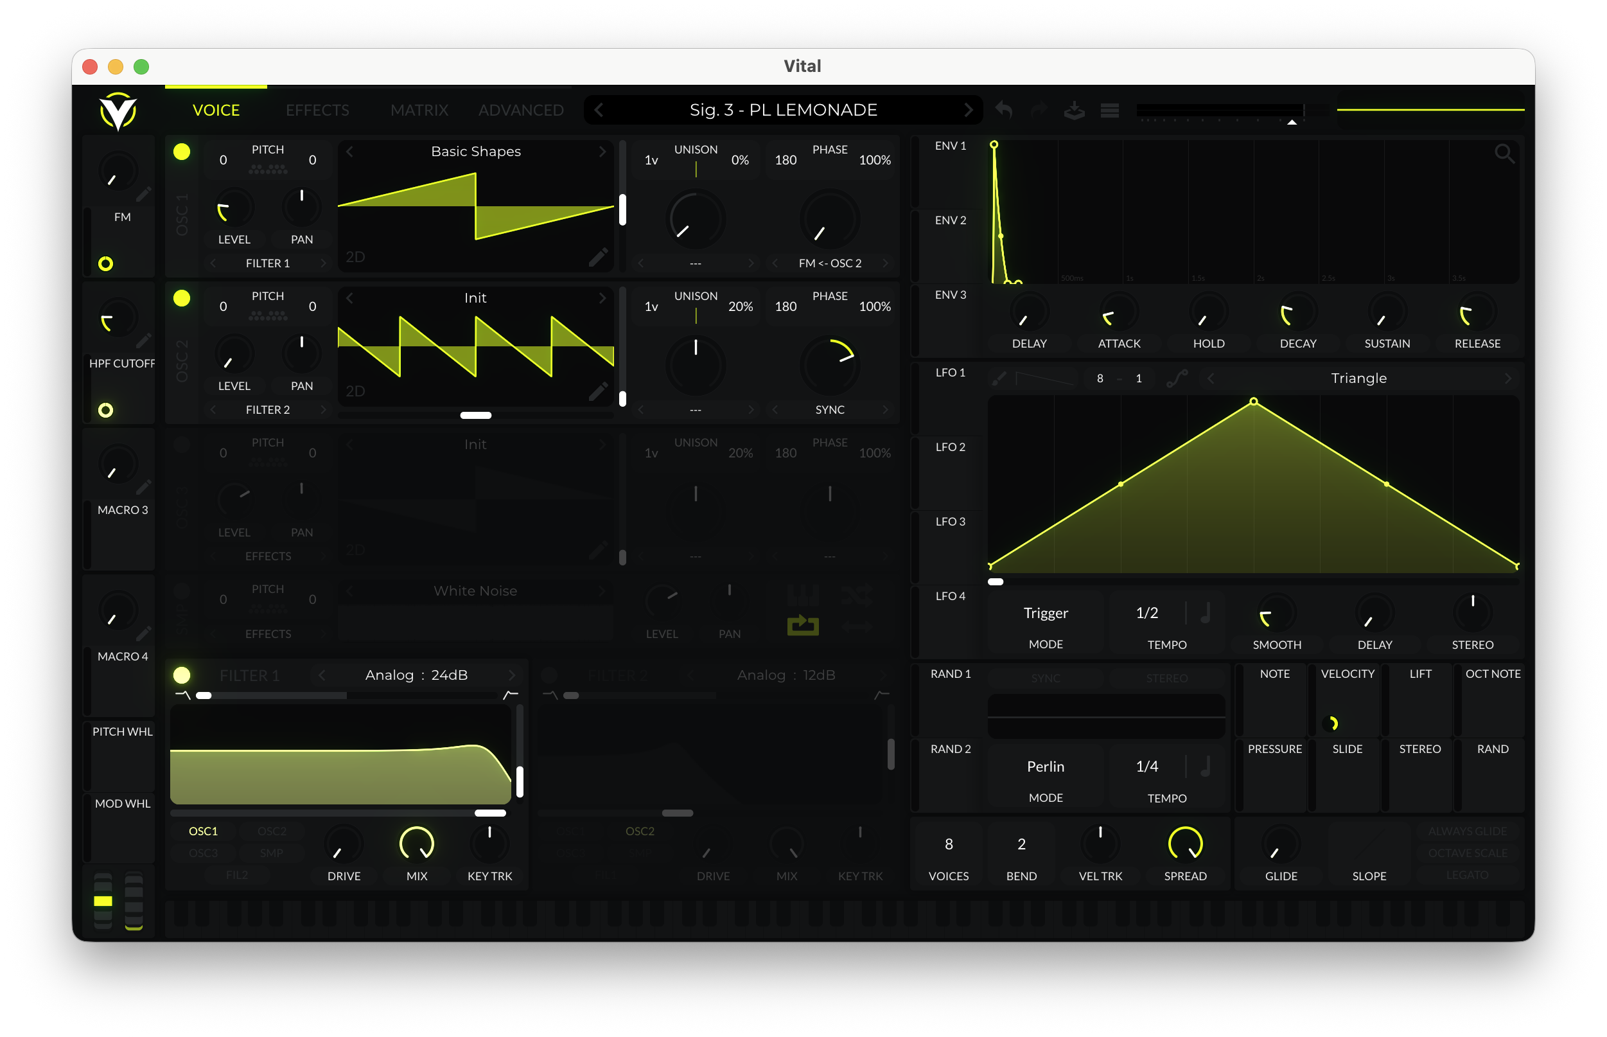
Task: Click the HPF CUTOFF macro edit pencil
Action: point(143,341)
